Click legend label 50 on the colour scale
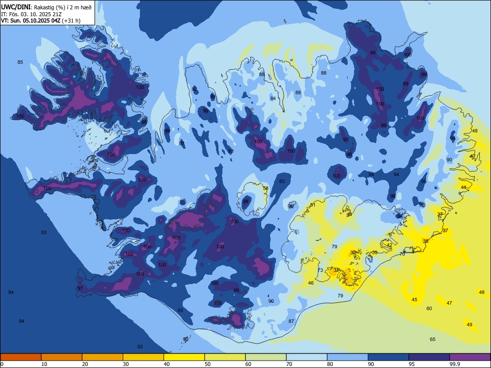491x368 pixels. [x=208, y=364]
